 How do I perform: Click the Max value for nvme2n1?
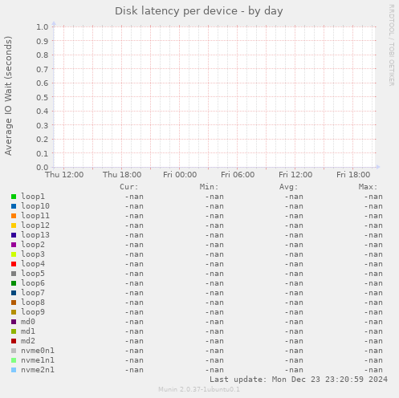373,370
